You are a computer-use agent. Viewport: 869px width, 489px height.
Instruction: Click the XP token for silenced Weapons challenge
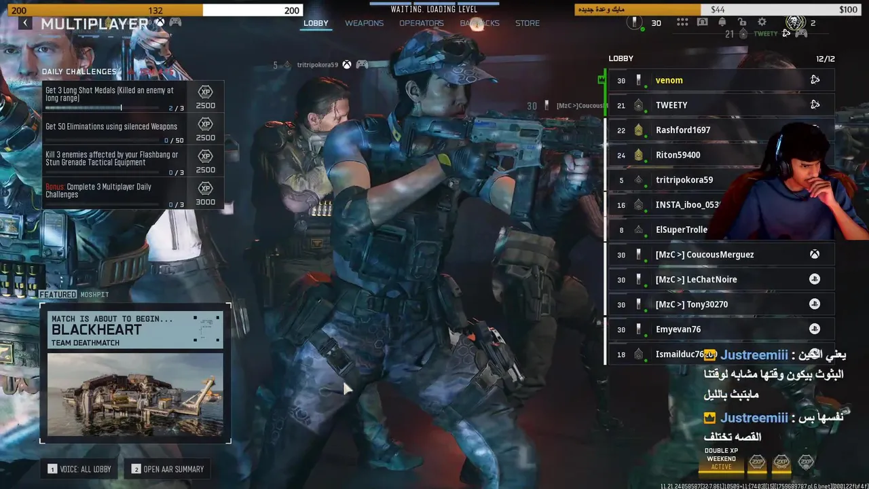click(x=205, y=124)
